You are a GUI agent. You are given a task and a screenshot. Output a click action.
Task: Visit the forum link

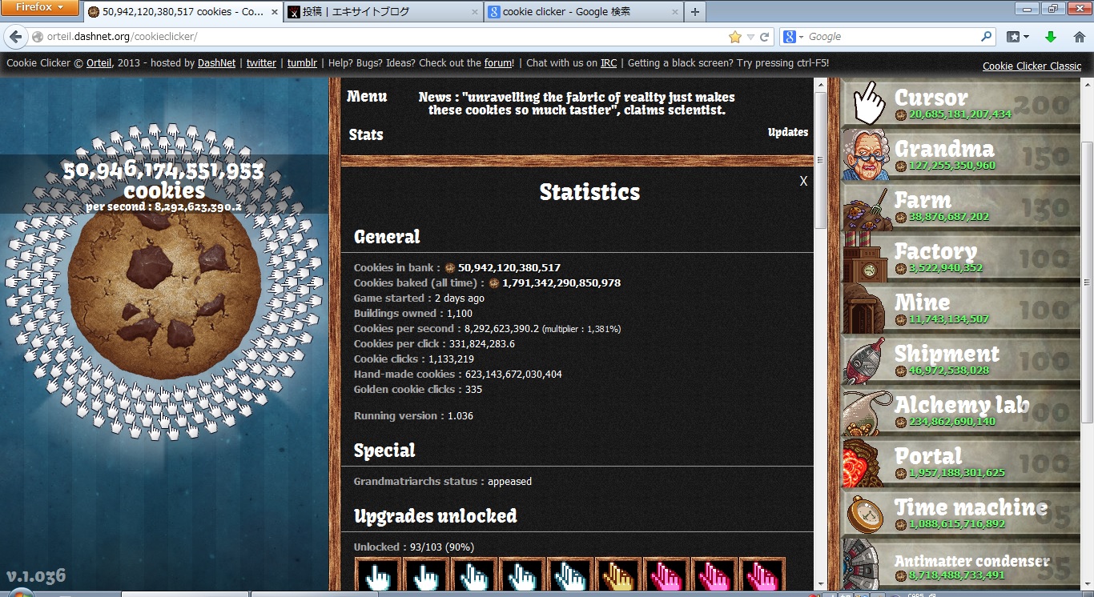click(497, 63)
